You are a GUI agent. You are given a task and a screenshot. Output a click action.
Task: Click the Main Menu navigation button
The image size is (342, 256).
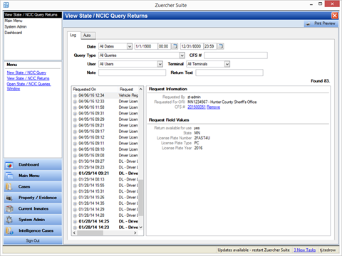33,176
